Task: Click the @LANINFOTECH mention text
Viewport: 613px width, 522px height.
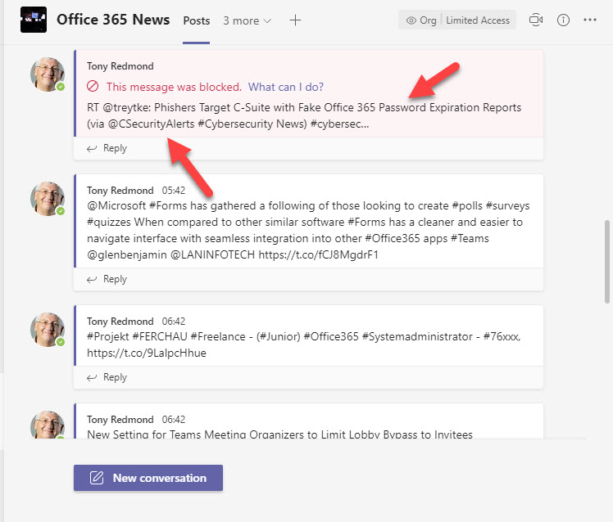Action: [213, 254]
